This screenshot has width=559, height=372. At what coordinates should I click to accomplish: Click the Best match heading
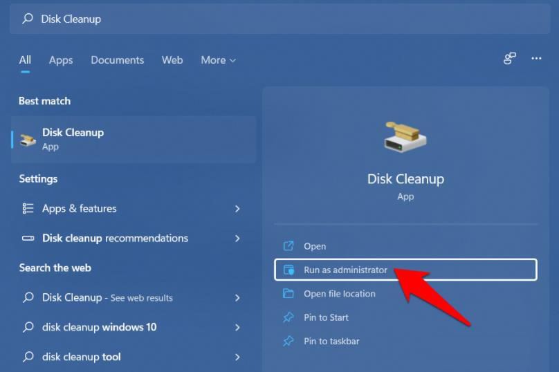pos(44,101)
